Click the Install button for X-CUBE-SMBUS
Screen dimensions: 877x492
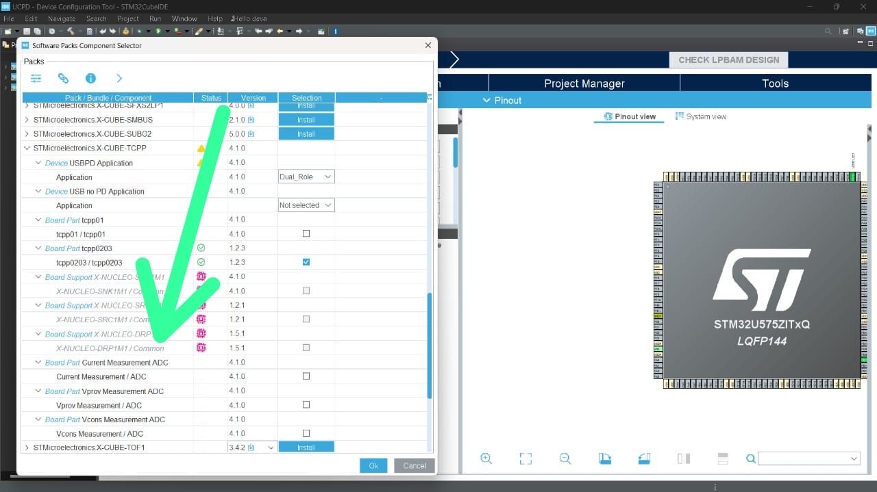(x=306, y=119)
